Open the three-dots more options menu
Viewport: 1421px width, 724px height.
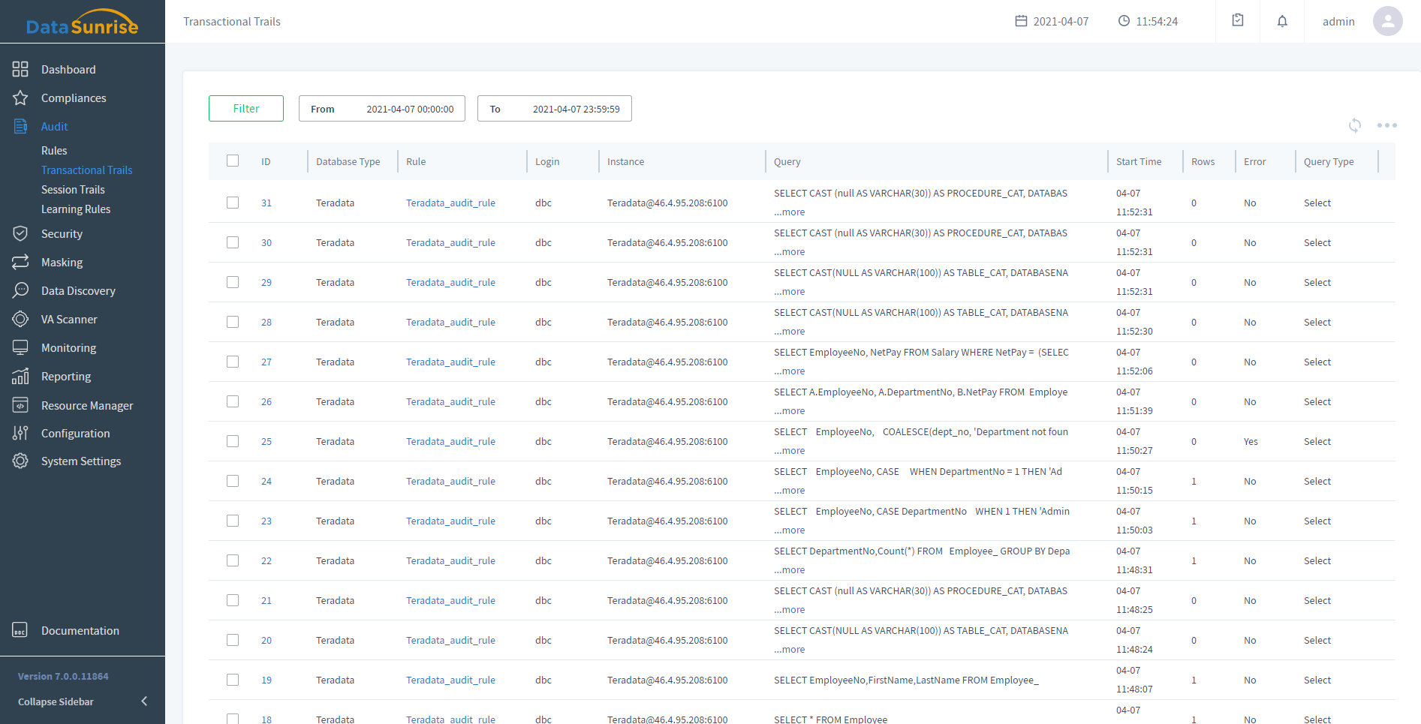(1386, 125)
